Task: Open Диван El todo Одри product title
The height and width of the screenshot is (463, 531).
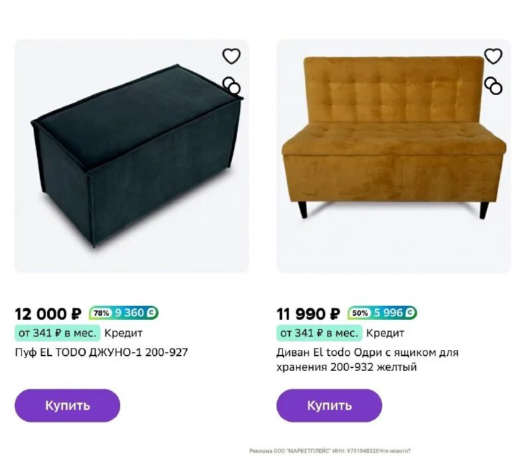Action: (368, 360)
